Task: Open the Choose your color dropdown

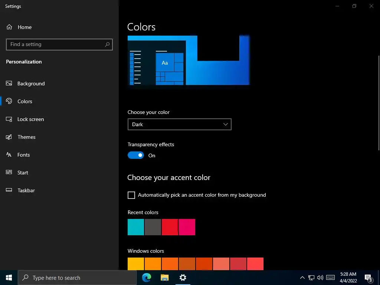Action: (179, 124)
